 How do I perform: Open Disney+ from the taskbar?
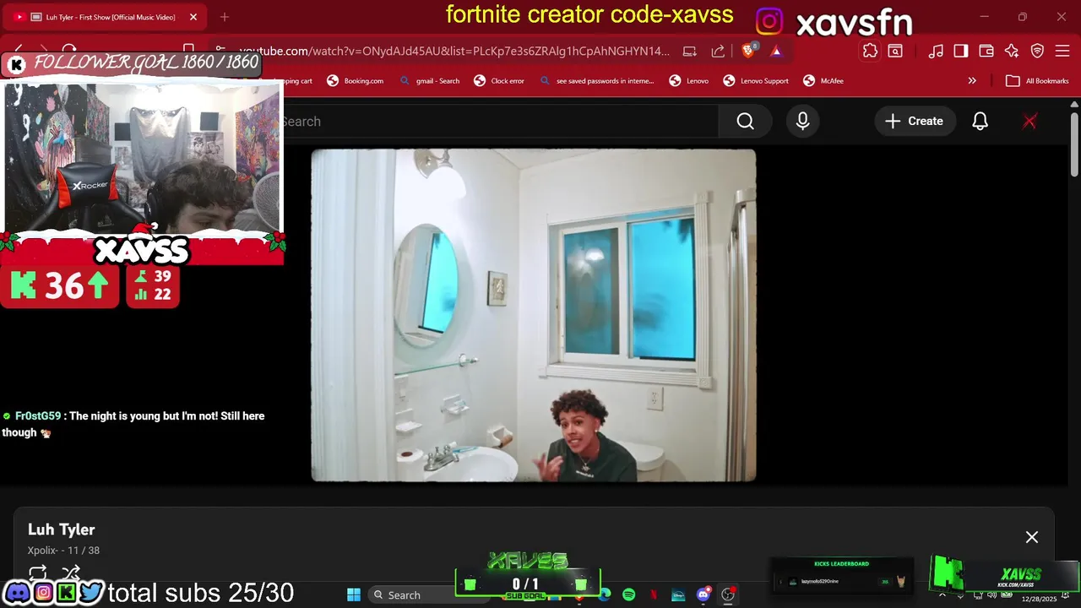point(678,594)
